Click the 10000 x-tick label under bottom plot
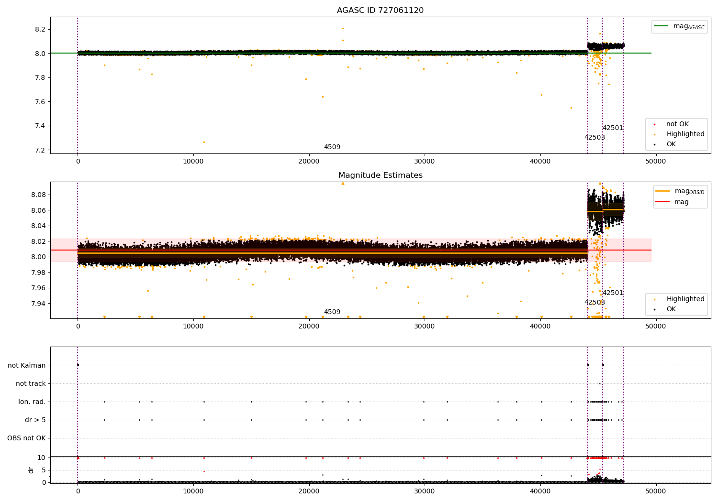The image size is (718, 502). click(193, 491)
